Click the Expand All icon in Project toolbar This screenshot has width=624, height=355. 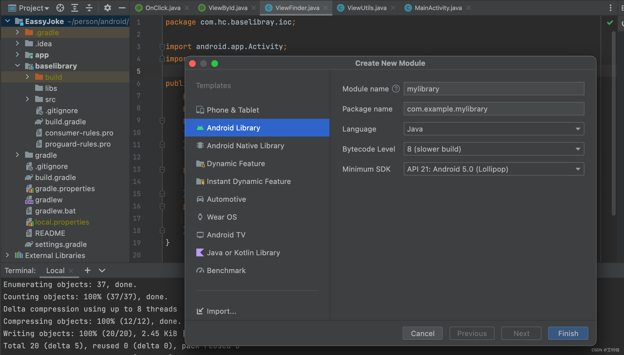[x=74, y=8]
